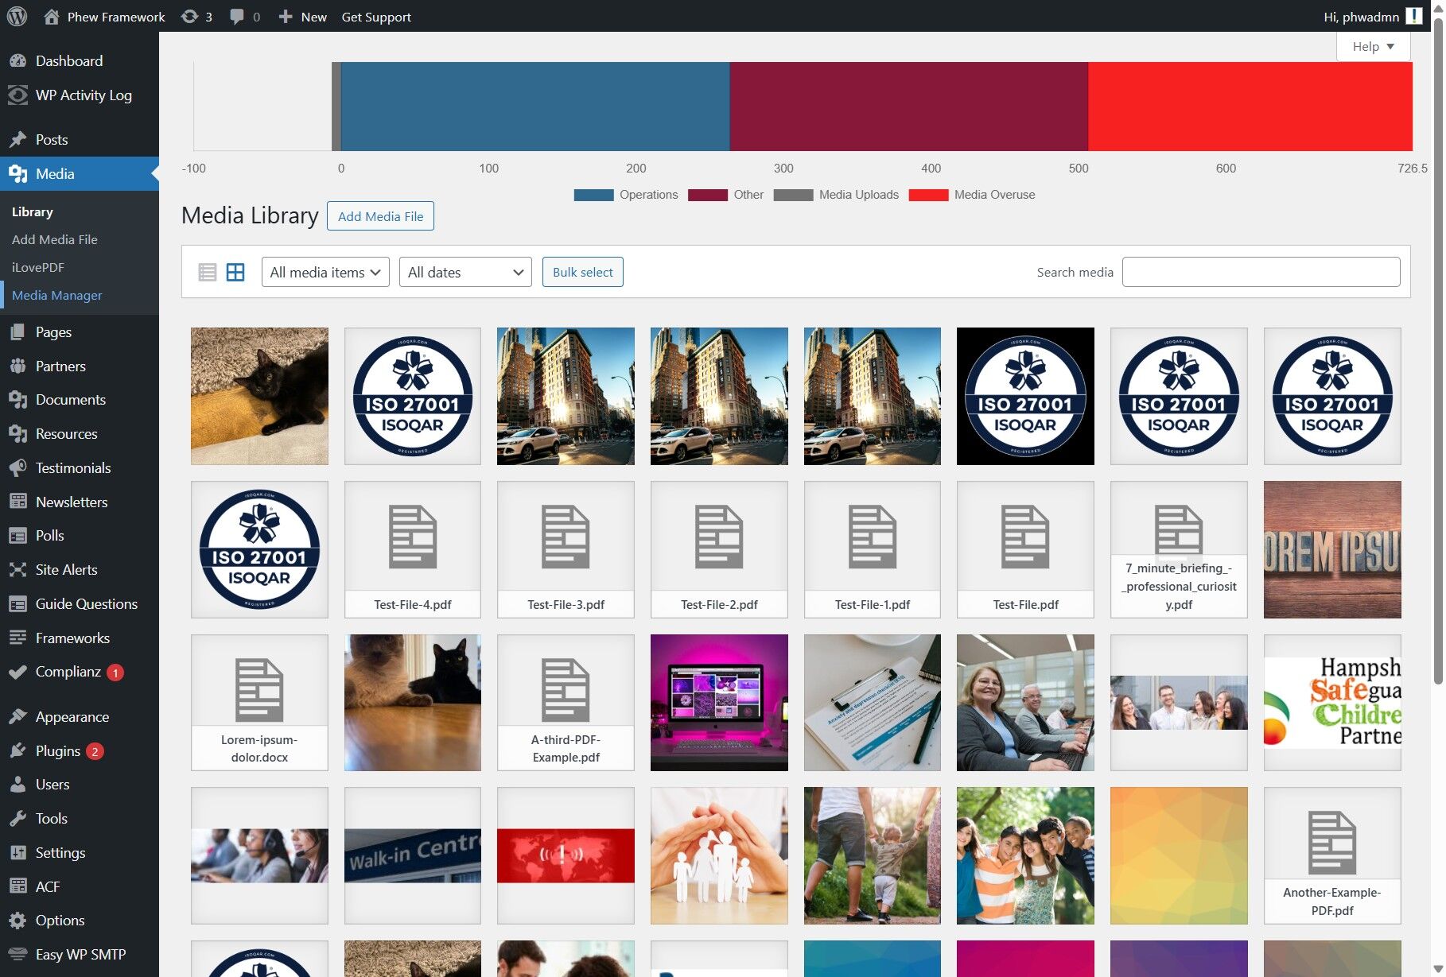
Task: Click the Search media input field
Action: (x=1261, y=272)
